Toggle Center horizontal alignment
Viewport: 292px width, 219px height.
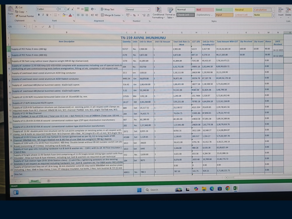click(82, 15)
